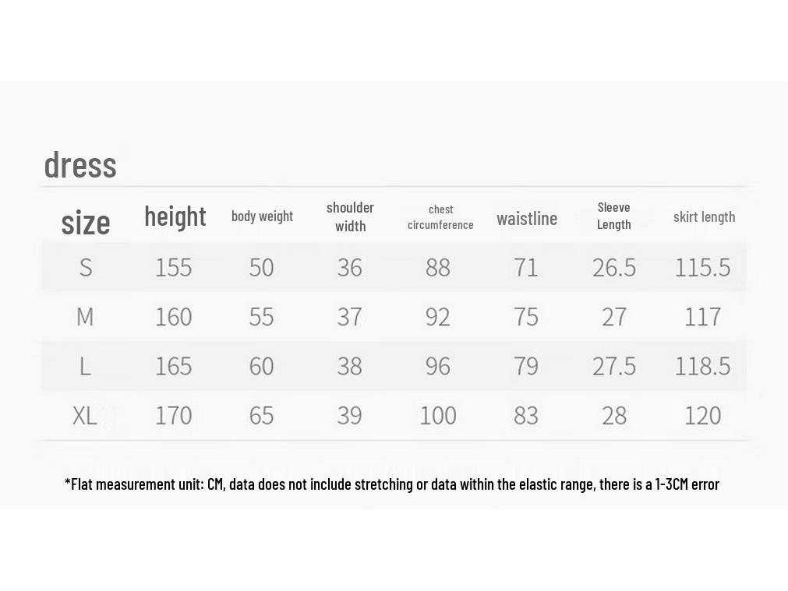788x591 pixels.
Task: Select the XL size row label
Action: point(85,416)
